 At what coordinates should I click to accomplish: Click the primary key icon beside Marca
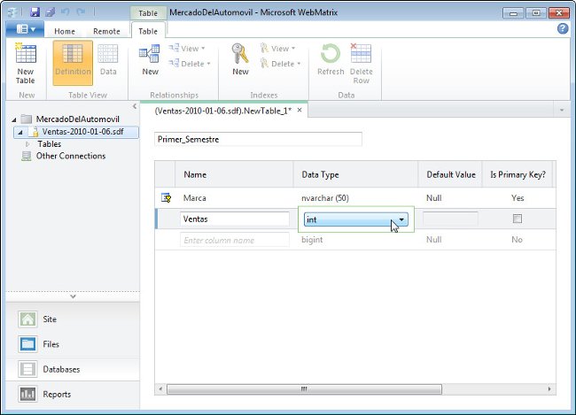[166, 198]
